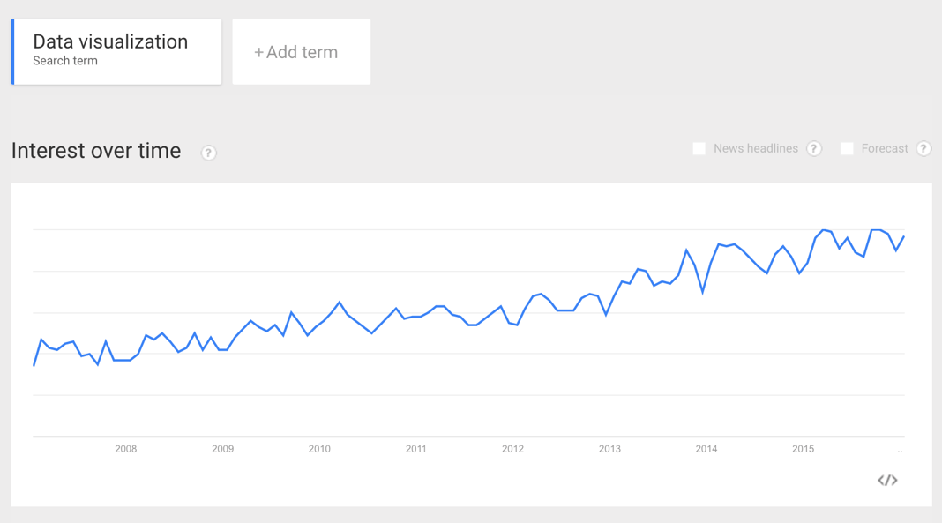Select the Data visualization search term card
The image size is (942, 523).
tap(116, 51)
